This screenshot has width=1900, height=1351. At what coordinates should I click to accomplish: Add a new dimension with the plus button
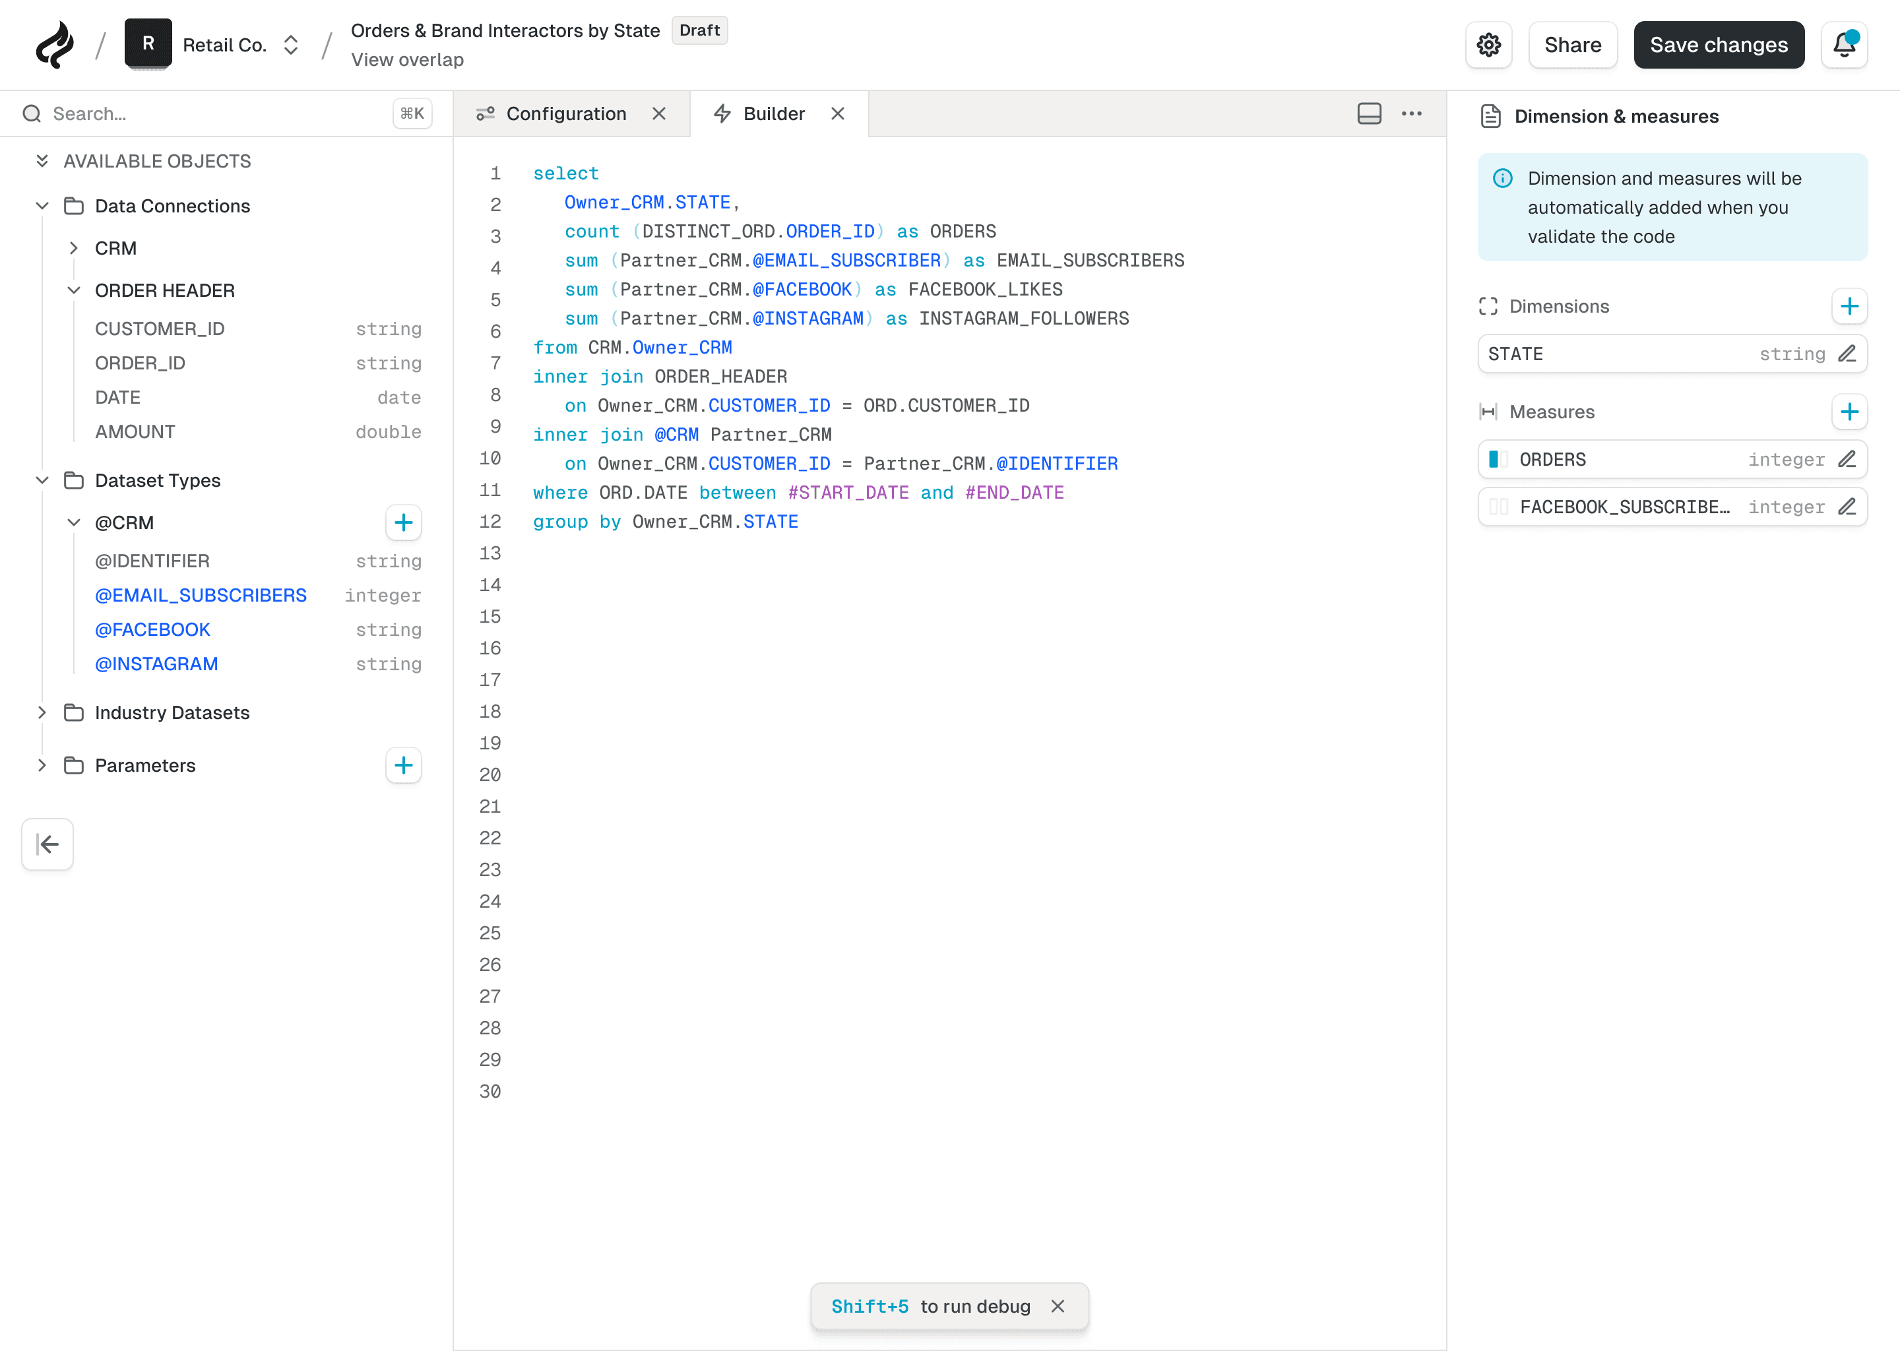pyautogui.click(x=1849, y=306)
